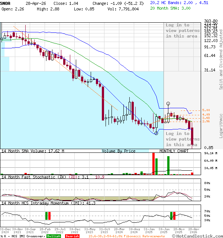Open the upper 'Log in to view patterns' message

(182, 30)
